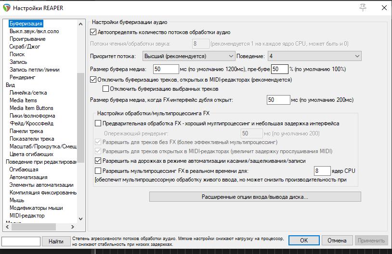
Task: Select 'Модификаторы мыши' page
Action: pos(36,208)
